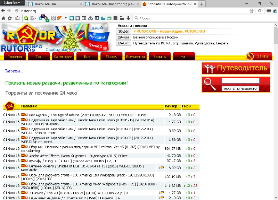This screenshot has height=200, width=278.
Task: Click the house-grid icon in the address bar
Action: 252,11
